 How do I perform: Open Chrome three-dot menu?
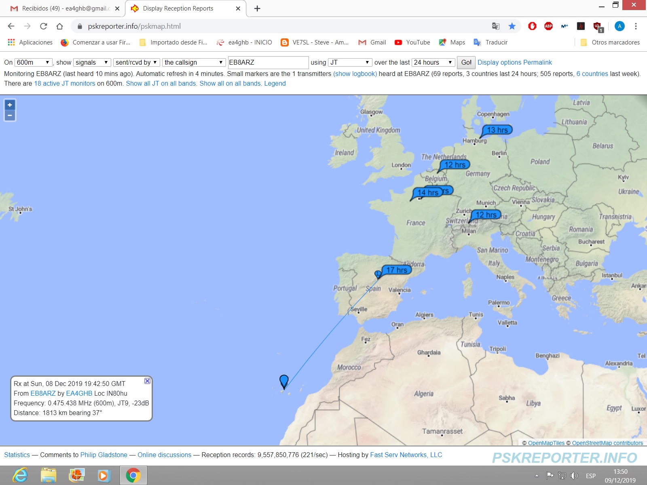pyautogui.click(x=636, y=26)
